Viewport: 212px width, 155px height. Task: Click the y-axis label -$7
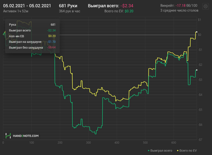(200, 140)
